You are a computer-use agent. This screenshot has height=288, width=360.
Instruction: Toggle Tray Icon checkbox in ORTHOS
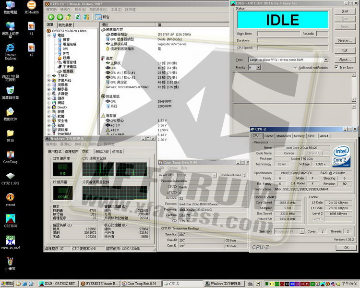coord(336,67)
